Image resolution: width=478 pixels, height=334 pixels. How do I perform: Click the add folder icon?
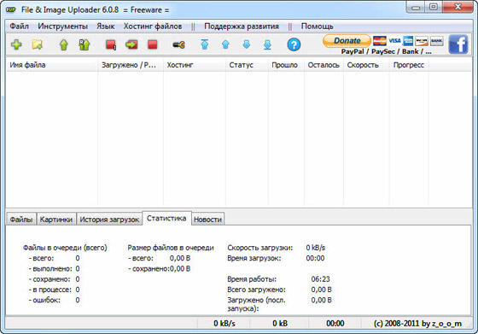pyautogui.click(x=38, y=44)
